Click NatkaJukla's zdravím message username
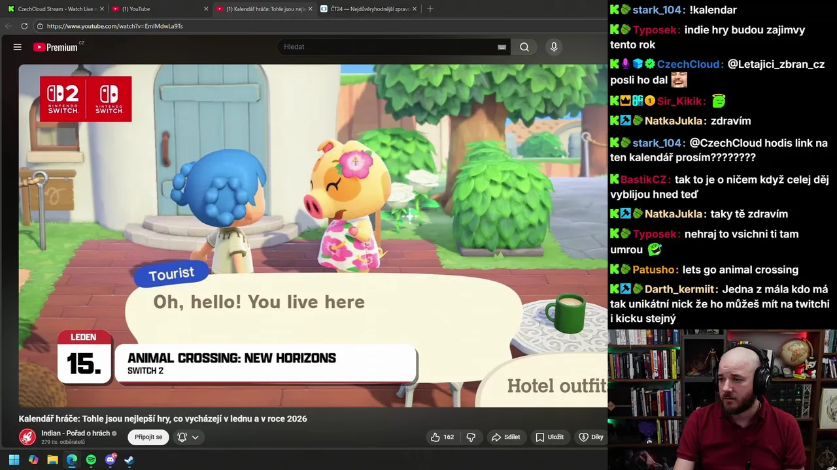Image resolution: width=837 pixels, height=470 pixels. 674,121
